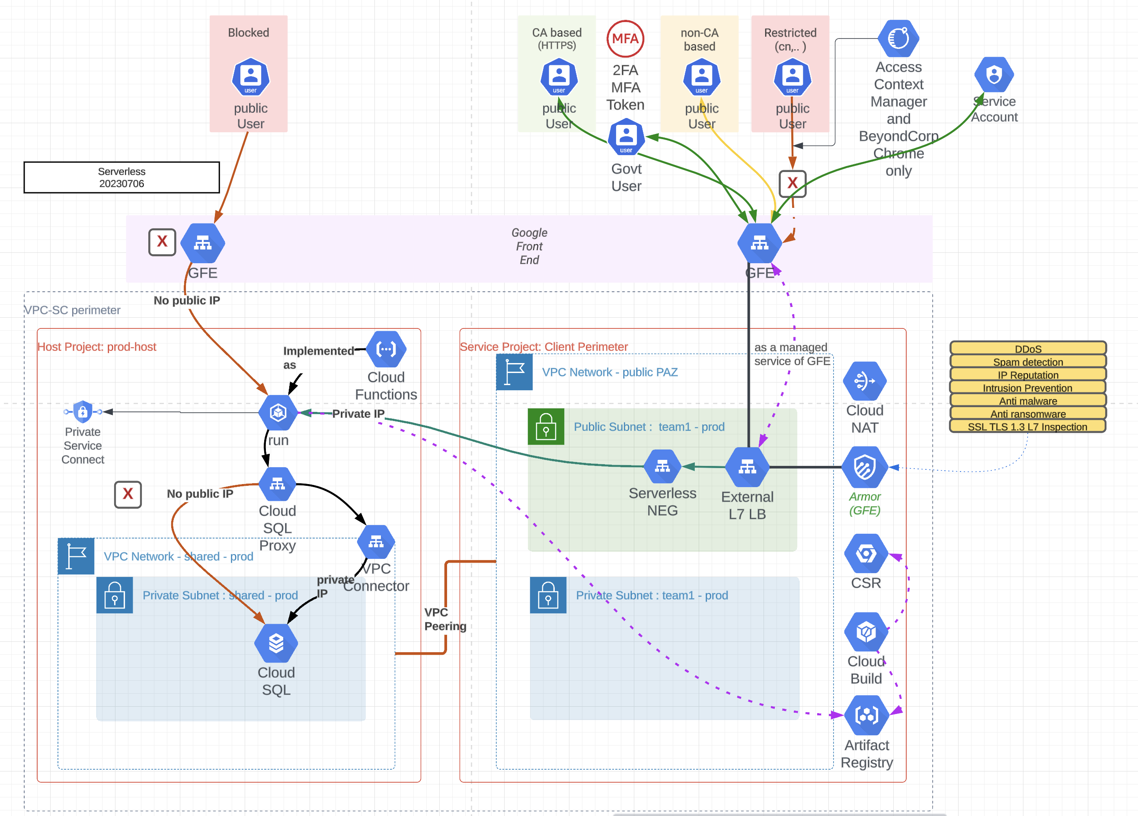
Task: Toggle the X marker beside the left GFE
Action: coord(162,242)
